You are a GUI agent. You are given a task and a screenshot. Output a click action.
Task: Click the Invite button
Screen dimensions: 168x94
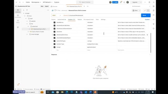(115, 2)
